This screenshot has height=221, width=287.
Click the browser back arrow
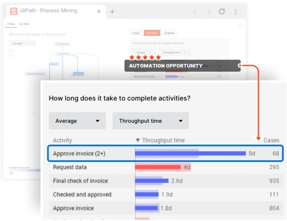195,12
